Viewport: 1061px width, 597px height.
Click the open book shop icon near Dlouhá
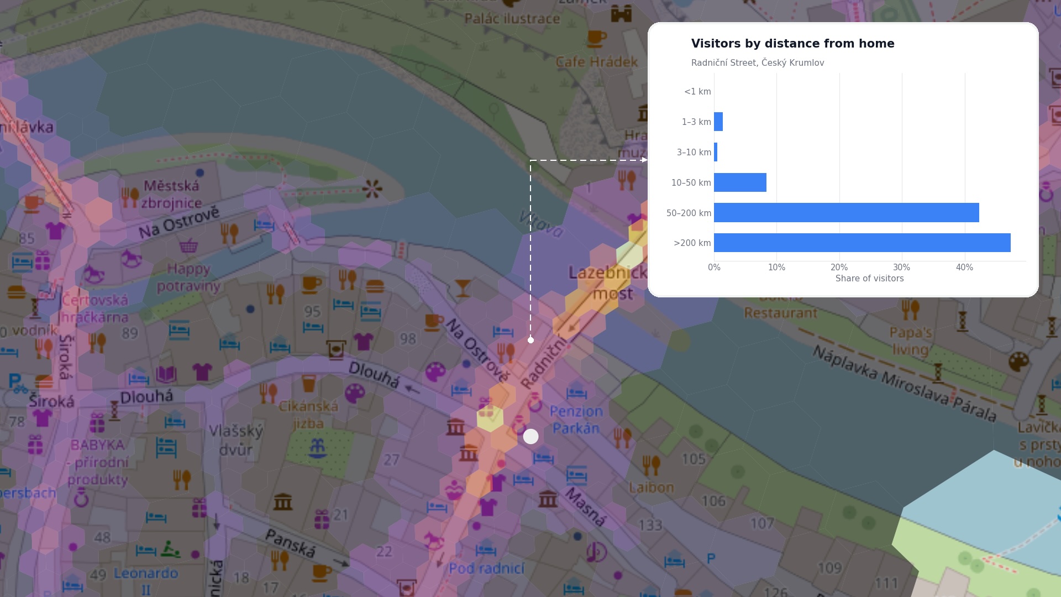(x=166, y=375)
